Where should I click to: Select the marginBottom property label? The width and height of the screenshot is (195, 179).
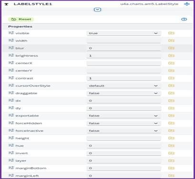point(31,168)
